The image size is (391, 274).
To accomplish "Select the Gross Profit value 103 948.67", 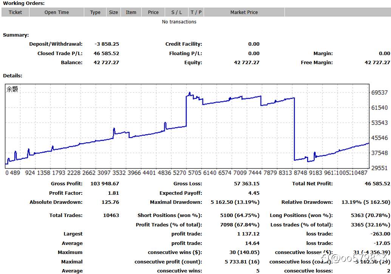I will click(x=105, y=184).
